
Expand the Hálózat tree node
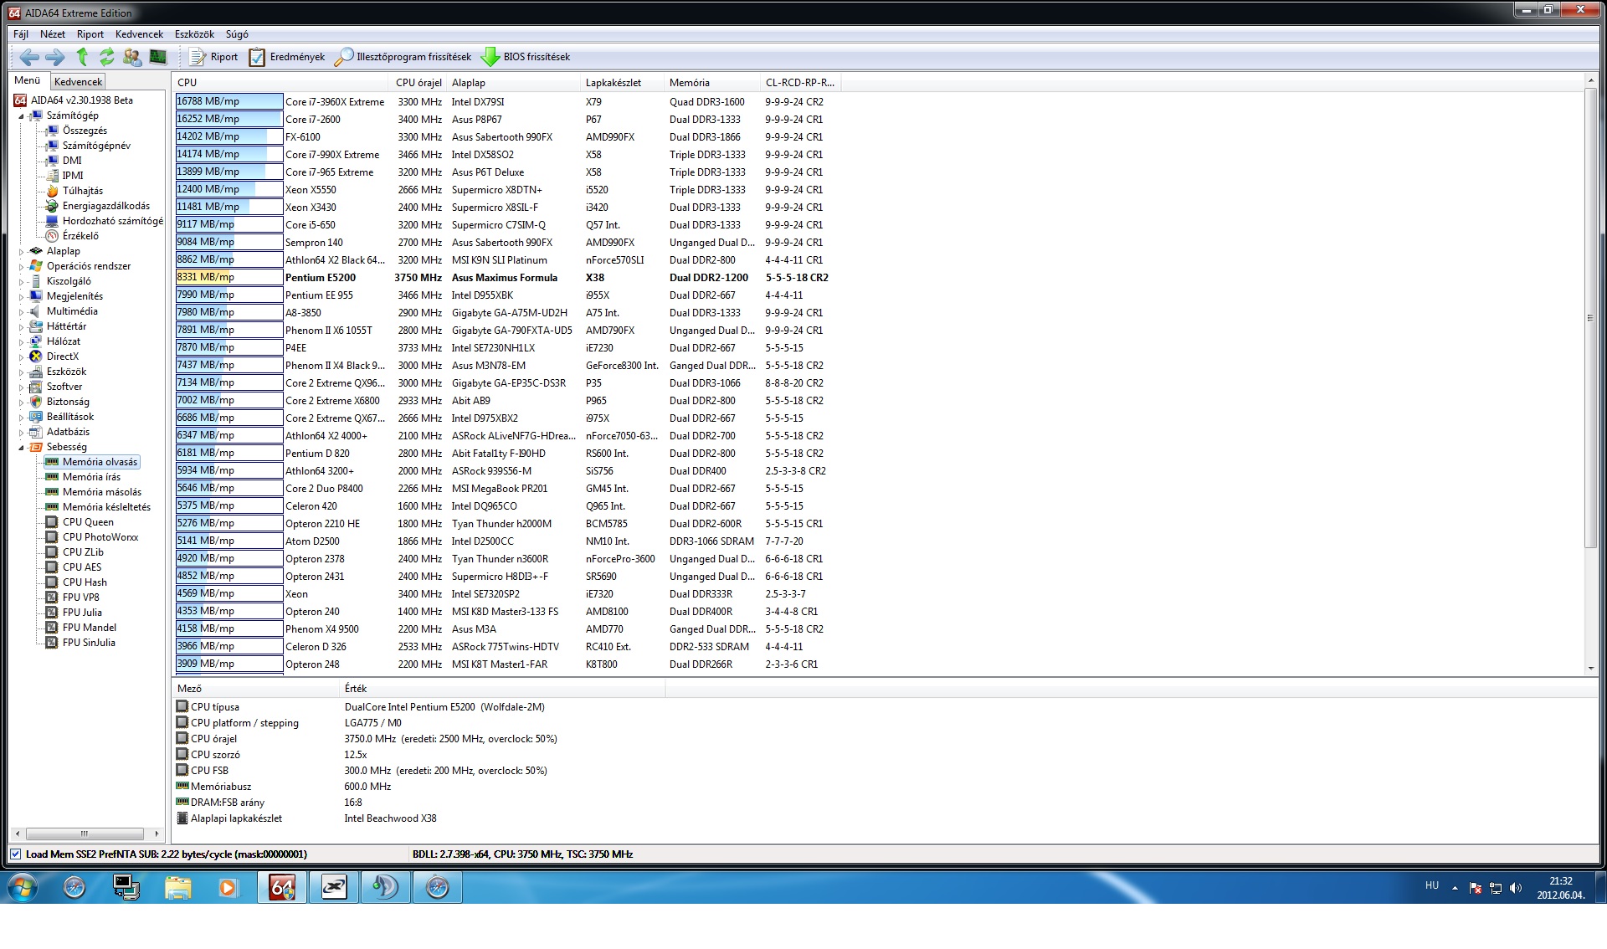pyautogui.click(x=21, y=341)
